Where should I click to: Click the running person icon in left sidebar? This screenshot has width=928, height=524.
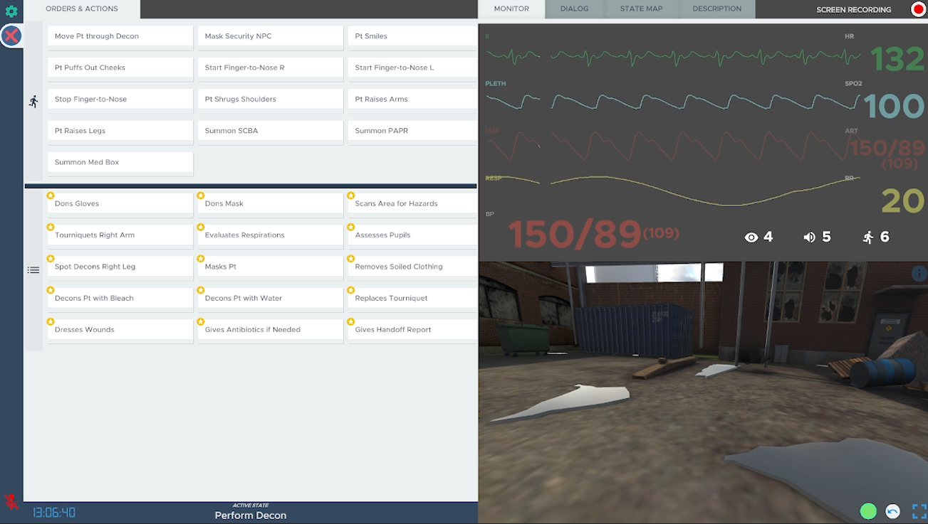[x=33, y=102]
